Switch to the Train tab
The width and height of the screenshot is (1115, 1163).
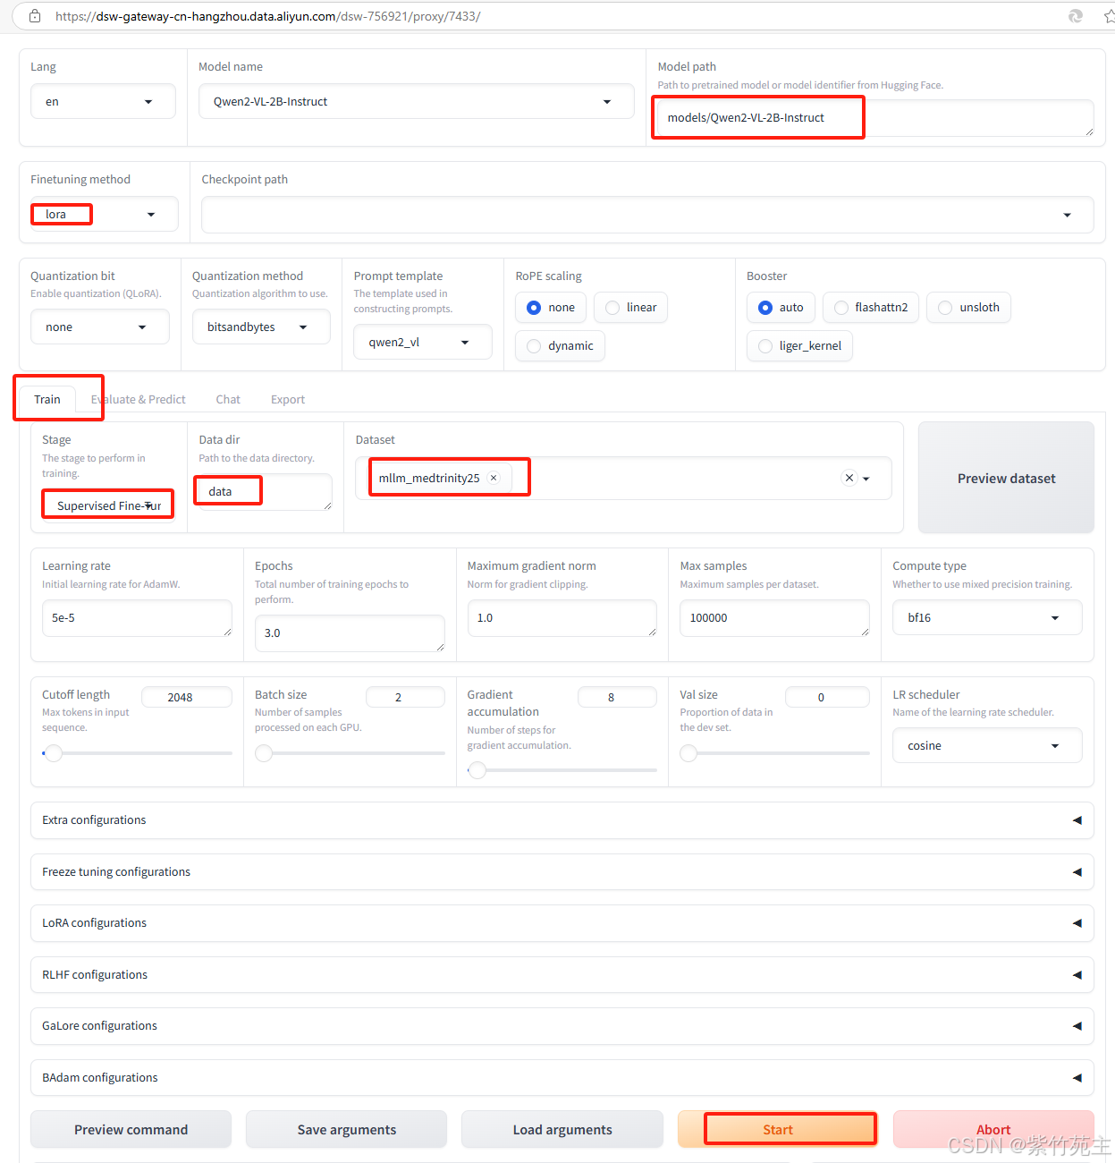pos(47,400)
